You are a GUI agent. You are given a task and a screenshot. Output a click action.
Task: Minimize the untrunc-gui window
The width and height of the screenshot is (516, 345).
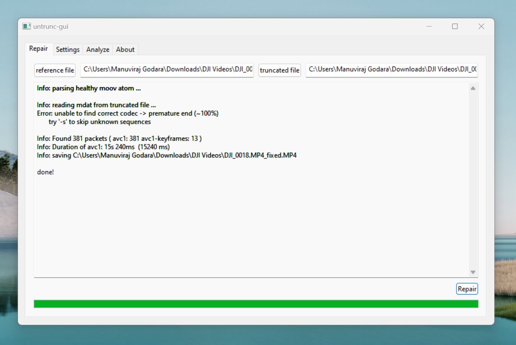pyautogui.click(x=429, y=26)
